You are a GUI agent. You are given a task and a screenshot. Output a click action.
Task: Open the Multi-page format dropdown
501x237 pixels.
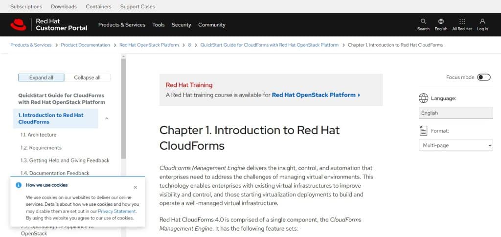pyautogui.click(x=456, y=145)
